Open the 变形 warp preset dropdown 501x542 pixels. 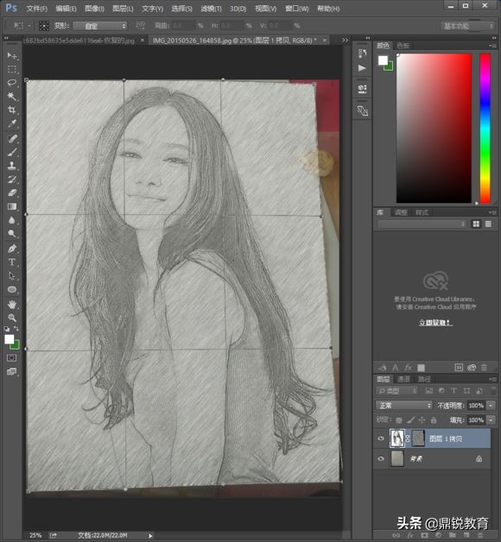(100, 26)
